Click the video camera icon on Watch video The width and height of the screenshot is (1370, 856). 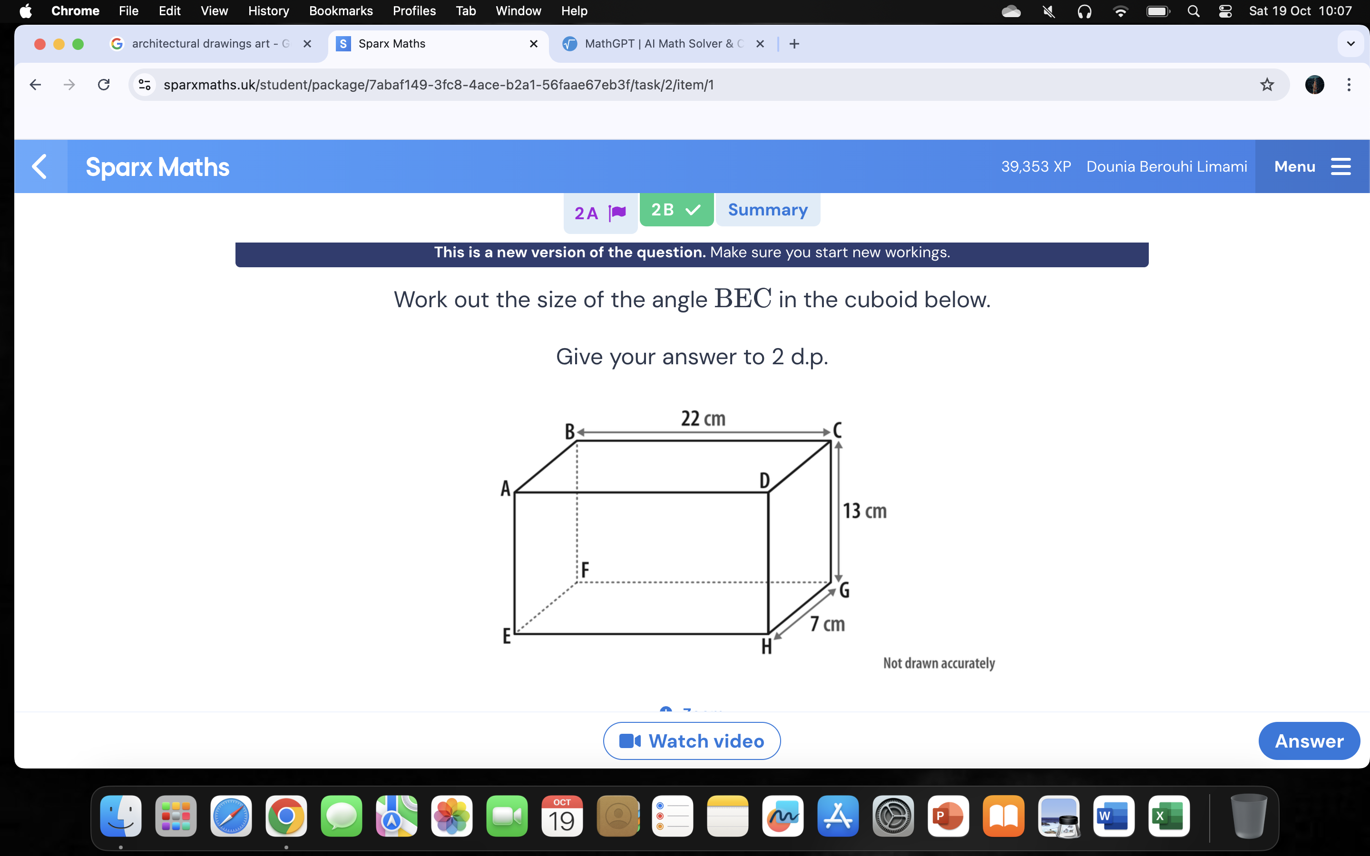click(630, 739)
